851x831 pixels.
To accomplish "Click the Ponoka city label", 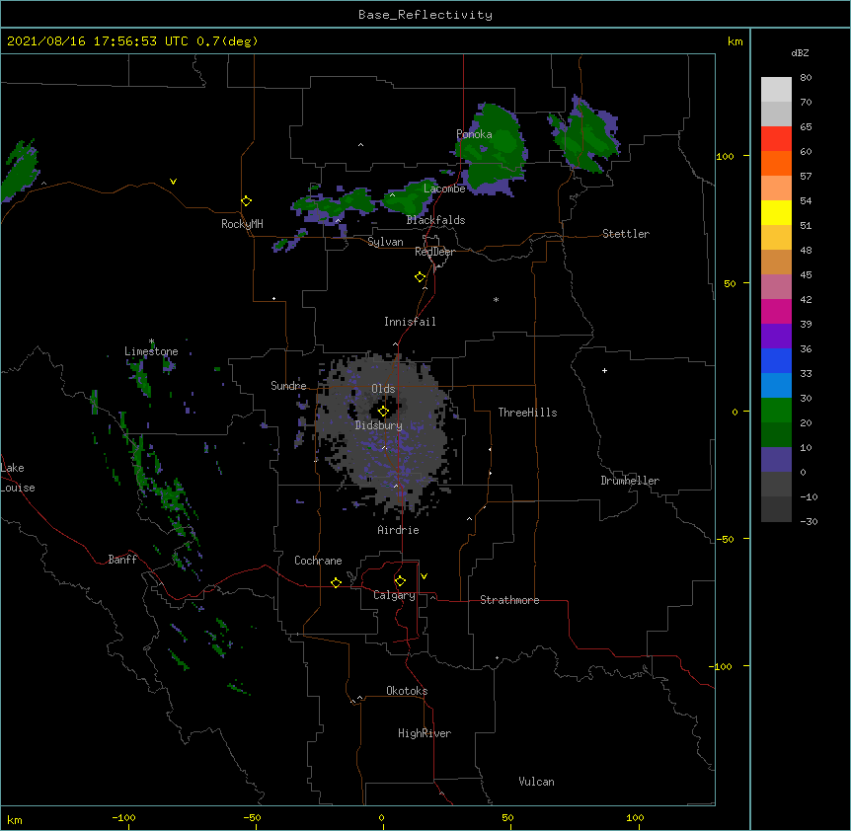I will pyautogui.click(x=474, y=134).
